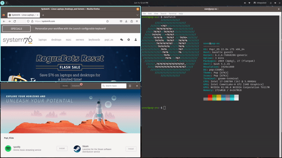The height and width of the screenshot is (158, 282).
Task: Open terminal Search menu
Action: [x=163, y=14]
